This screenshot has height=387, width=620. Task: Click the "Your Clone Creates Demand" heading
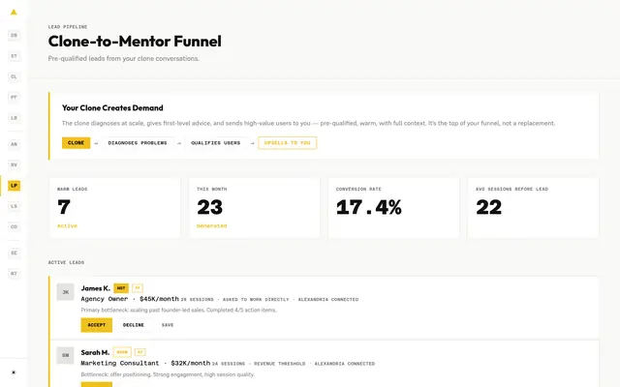point(112,107)
